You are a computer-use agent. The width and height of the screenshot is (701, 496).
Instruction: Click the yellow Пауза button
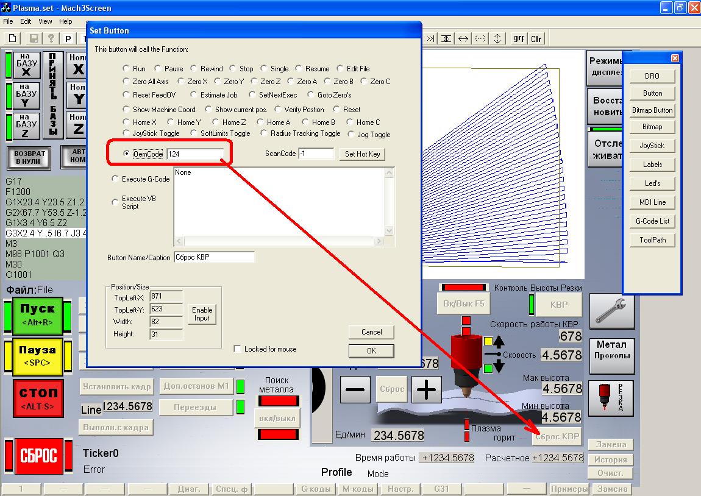38,356
